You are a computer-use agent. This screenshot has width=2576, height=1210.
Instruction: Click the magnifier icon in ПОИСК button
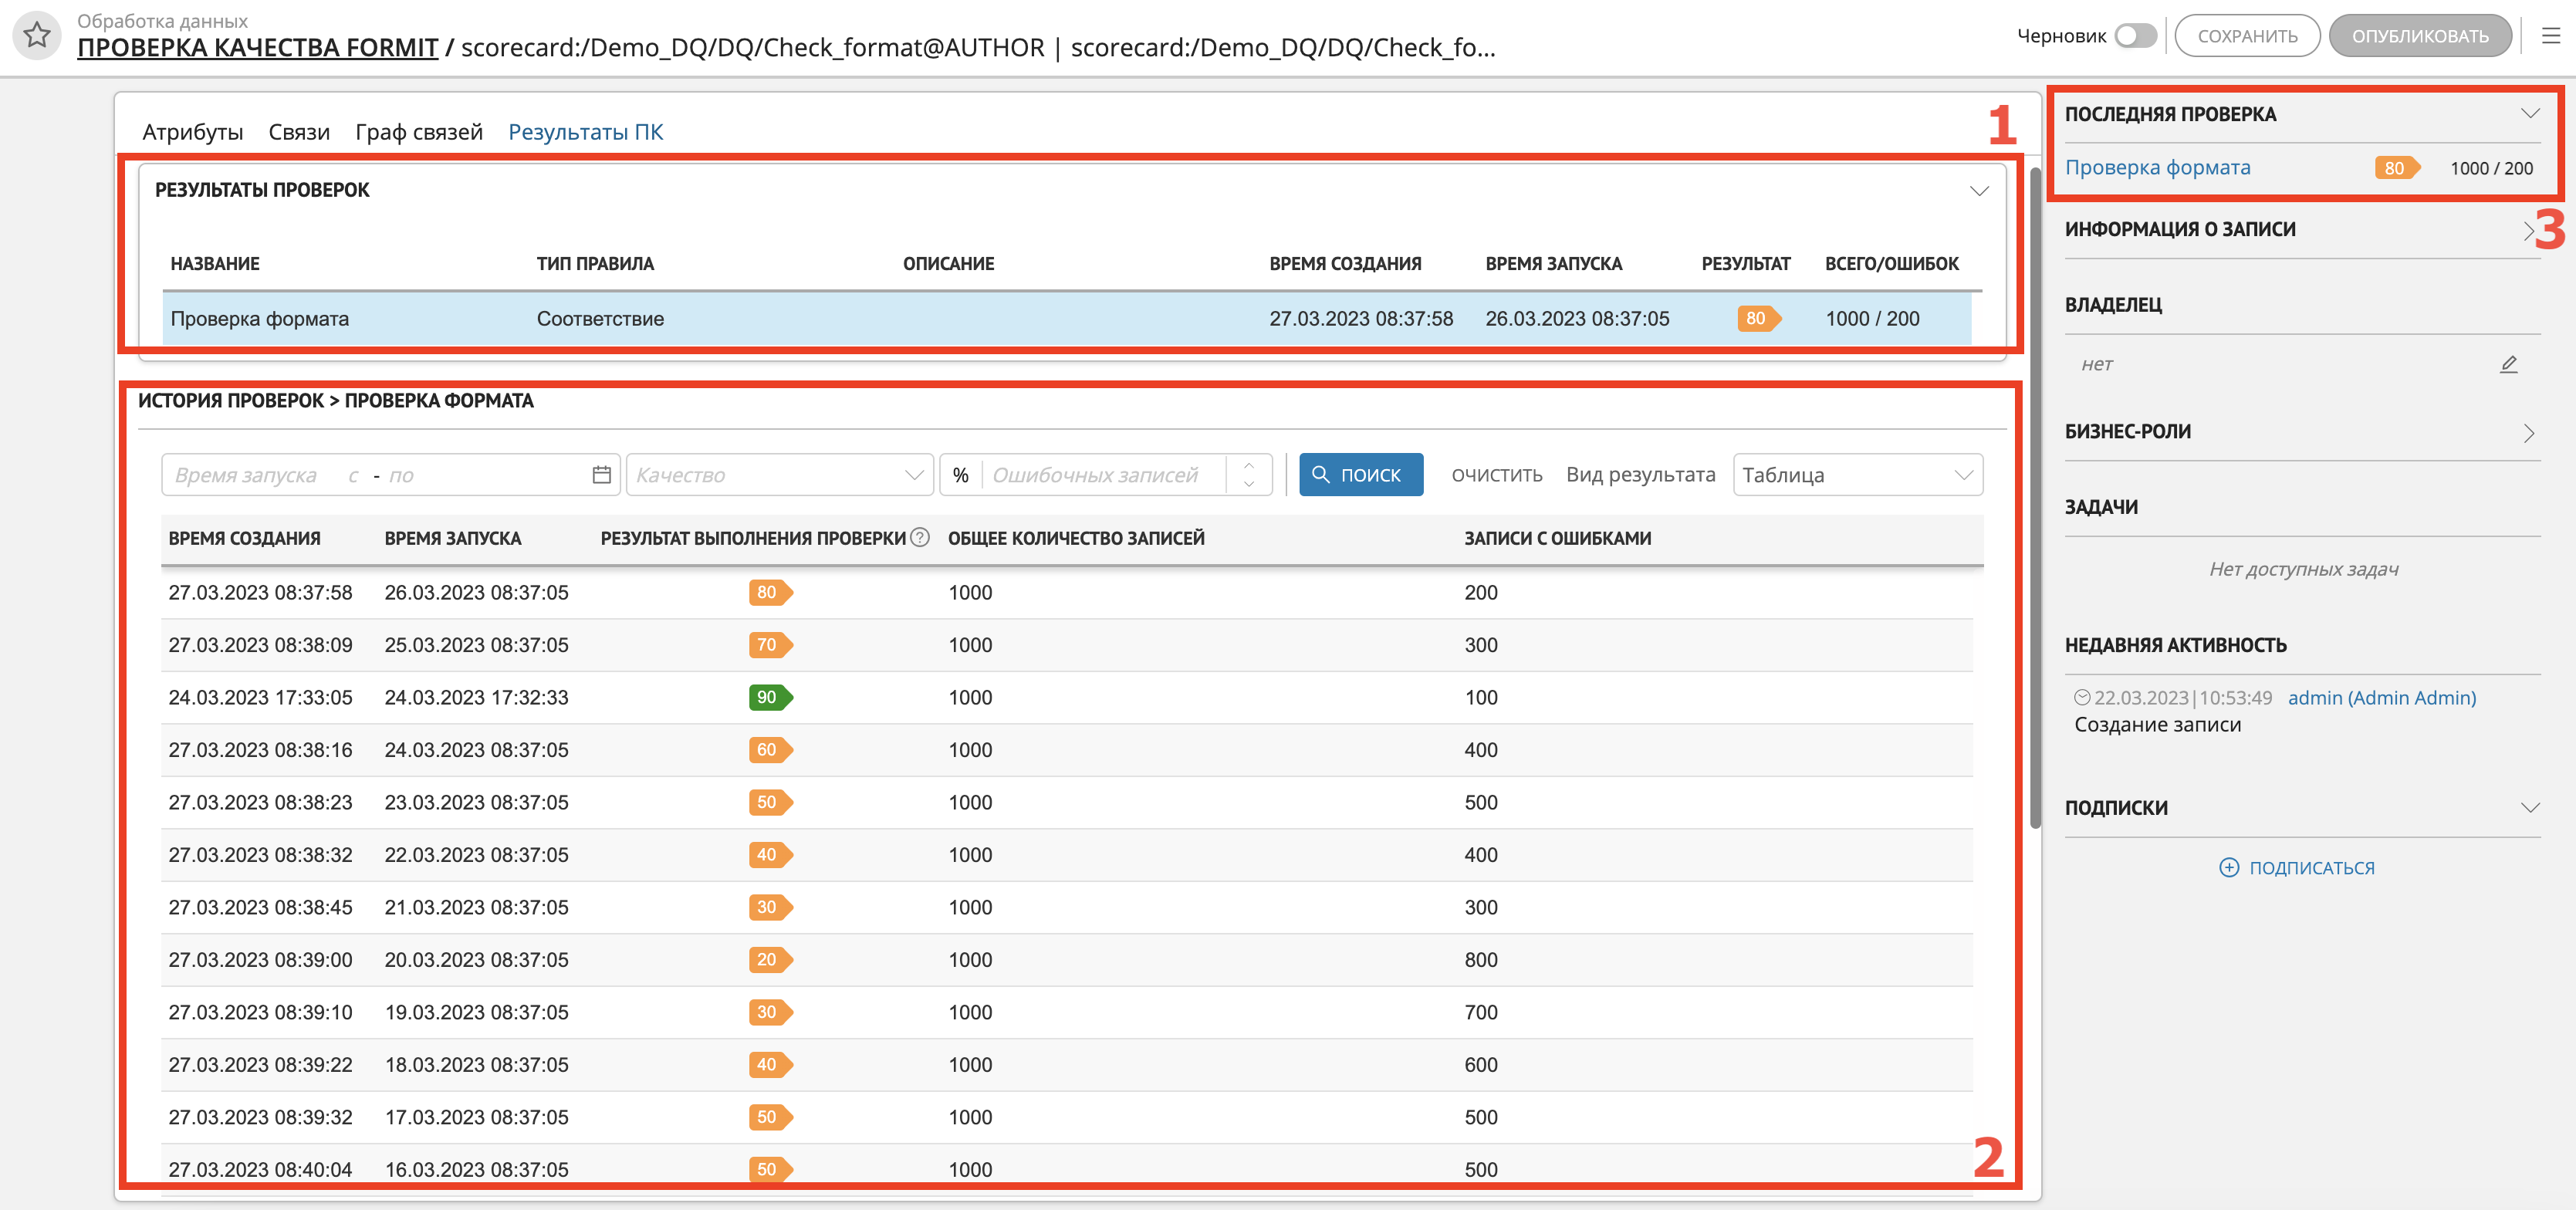tap(1321, 475)
